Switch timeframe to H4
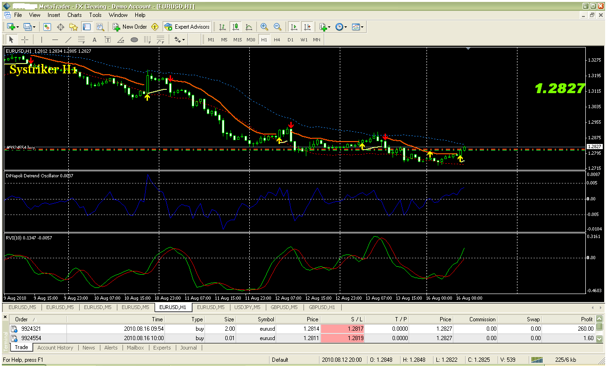 (x=277, y=40)
